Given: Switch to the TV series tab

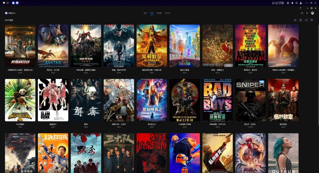Looking at the screenshot, I should (159, 13).
